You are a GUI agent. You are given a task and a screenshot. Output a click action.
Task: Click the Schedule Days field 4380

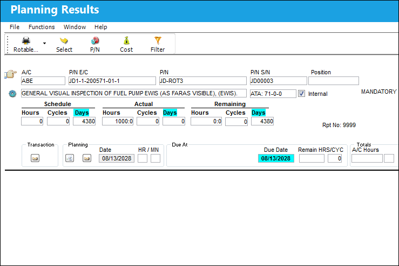[x=84, y=121]
